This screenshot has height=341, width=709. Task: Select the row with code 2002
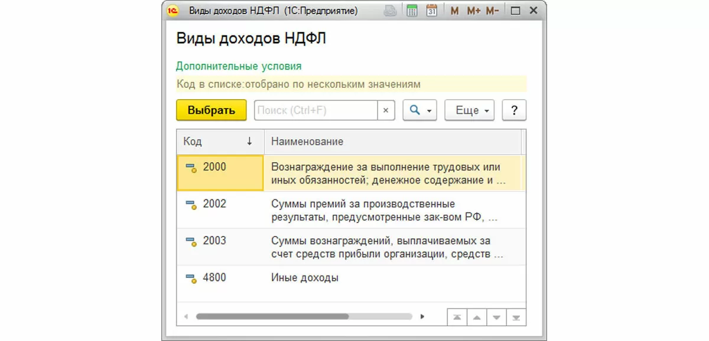coord(351,210)
